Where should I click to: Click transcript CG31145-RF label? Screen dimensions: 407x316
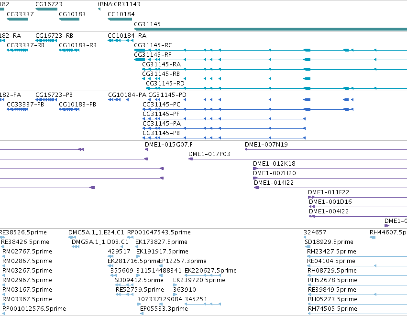153,54
